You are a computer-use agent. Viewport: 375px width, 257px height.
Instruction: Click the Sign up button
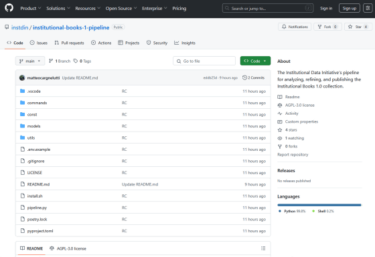pyautogui.click(x=349, y=8)
